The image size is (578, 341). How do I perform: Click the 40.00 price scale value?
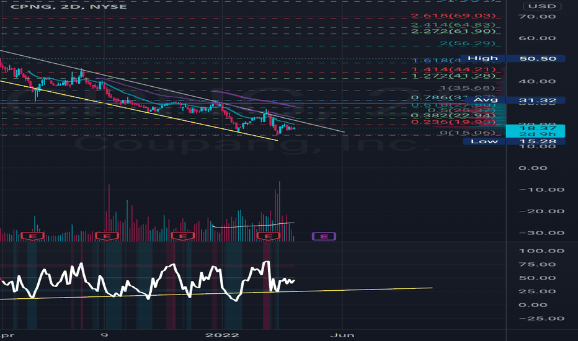click(537, 81)
